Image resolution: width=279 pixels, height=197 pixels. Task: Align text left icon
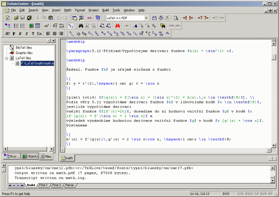click(x=48, y=33)
